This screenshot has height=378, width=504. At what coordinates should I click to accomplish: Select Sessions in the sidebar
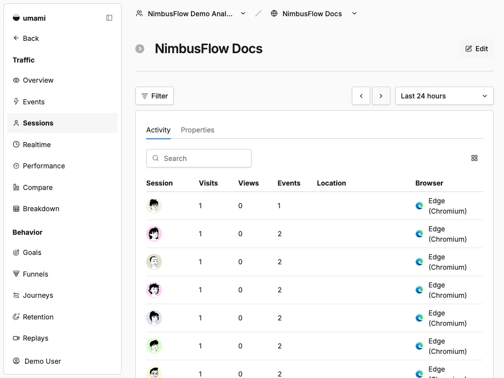tap(63, 123)
